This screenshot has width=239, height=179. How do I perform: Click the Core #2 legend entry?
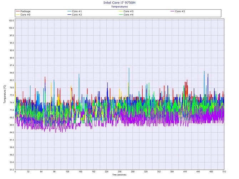click(x=75, y=15)
